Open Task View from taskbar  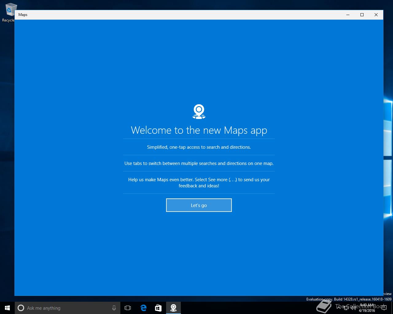(x=128, y=308)
